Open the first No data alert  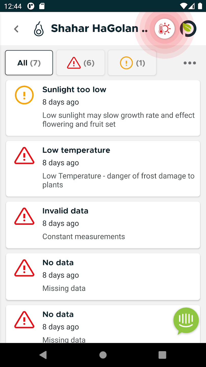point(103,277)
